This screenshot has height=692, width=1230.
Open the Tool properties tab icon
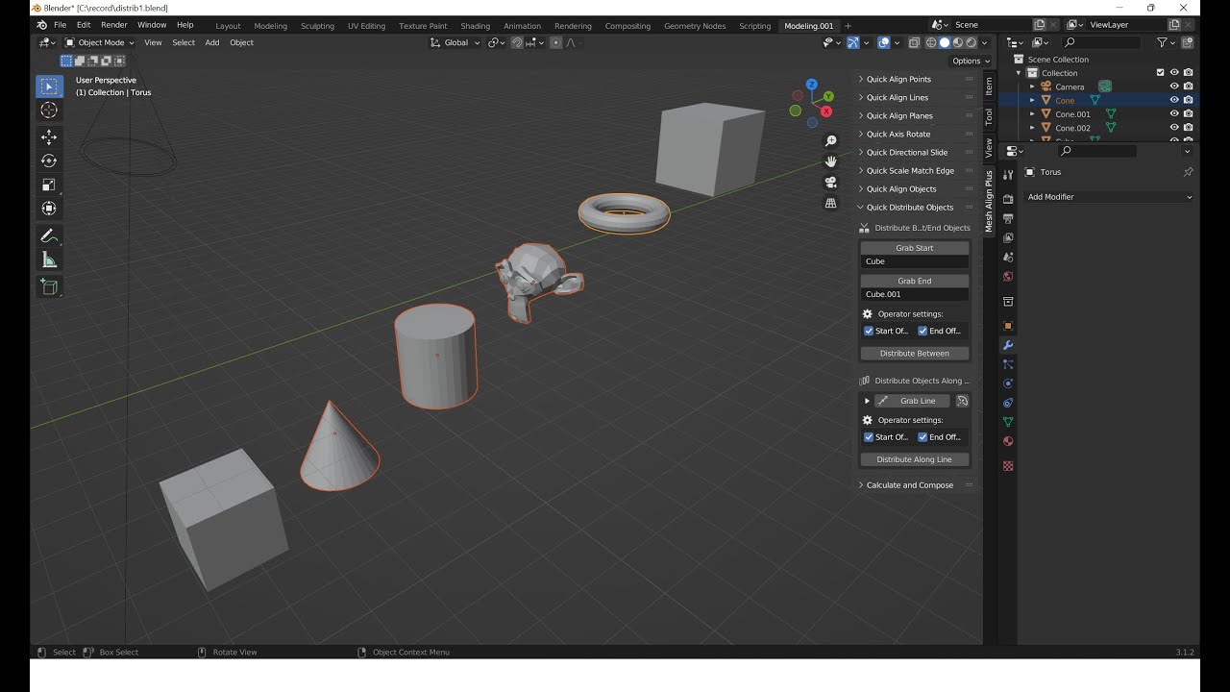click(1008, 174)
